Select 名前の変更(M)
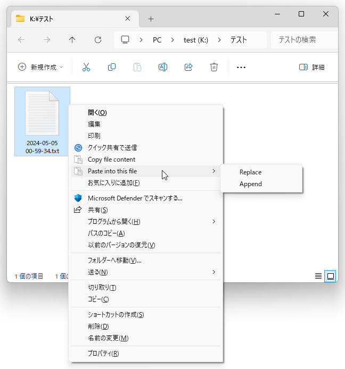The image size is (345, 369). click(146, 338)
